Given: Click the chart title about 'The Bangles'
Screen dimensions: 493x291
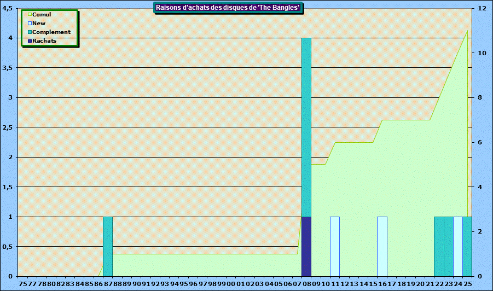Looking at the screenshot, I should coord(229,8).
